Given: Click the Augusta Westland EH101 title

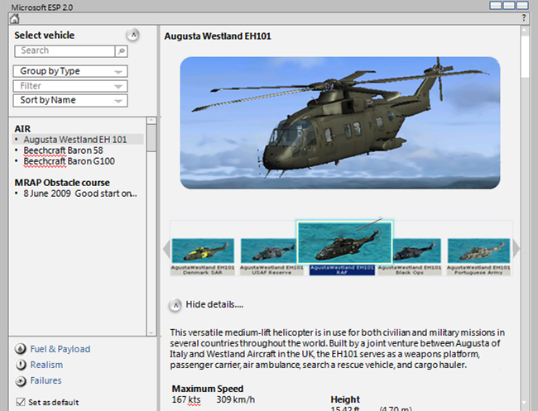Looking at the screenshot, I should click(x=218, y=36).
